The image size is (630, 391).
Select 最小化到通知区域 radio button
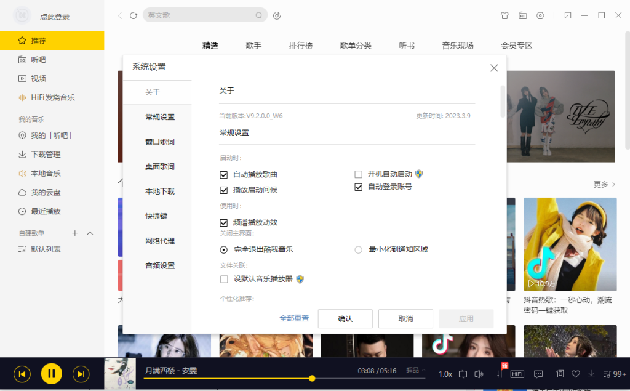(359, 250)
